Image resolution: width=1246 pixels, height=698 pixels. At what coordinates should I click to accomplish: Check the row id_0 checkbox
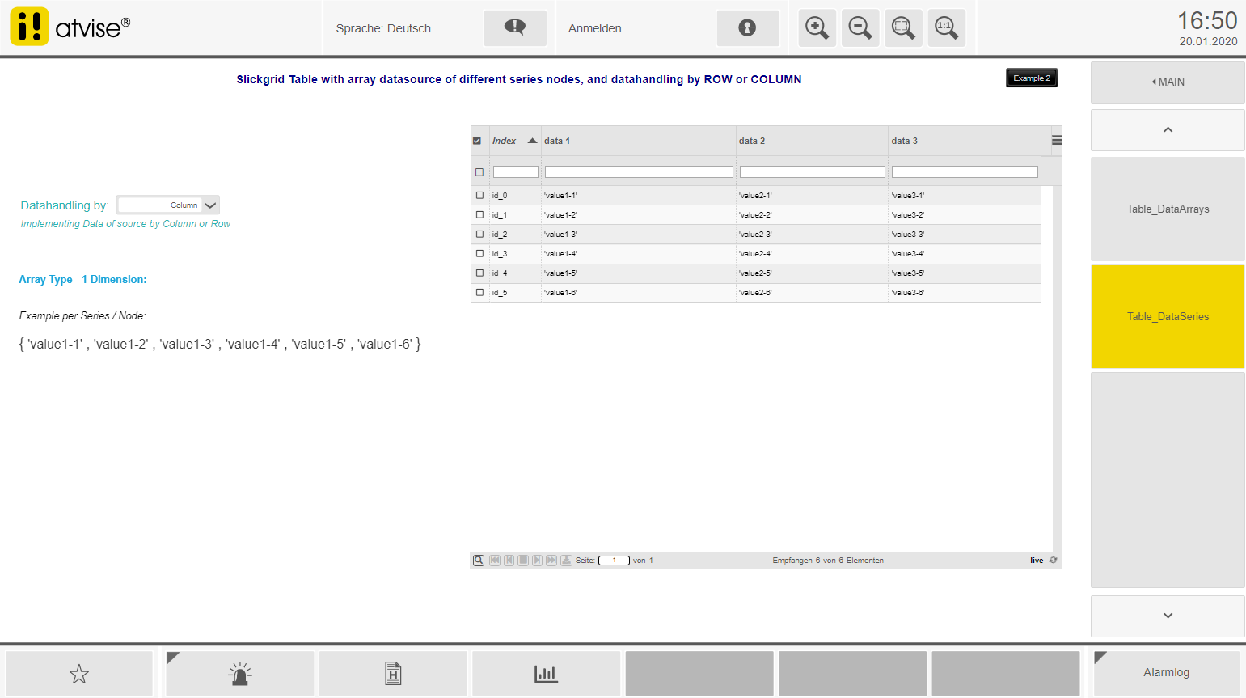tap(479, 196)
